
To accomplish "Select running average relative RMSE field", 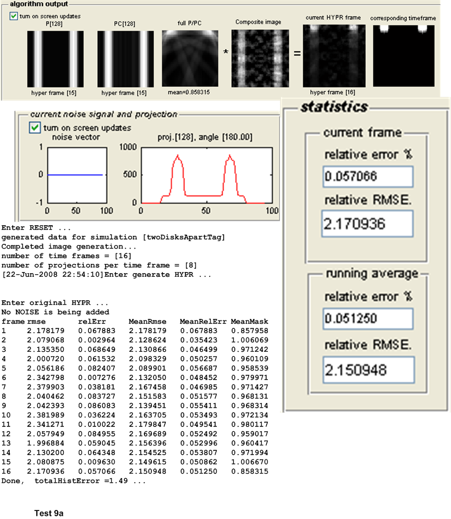I will click(x=368, y=369).
